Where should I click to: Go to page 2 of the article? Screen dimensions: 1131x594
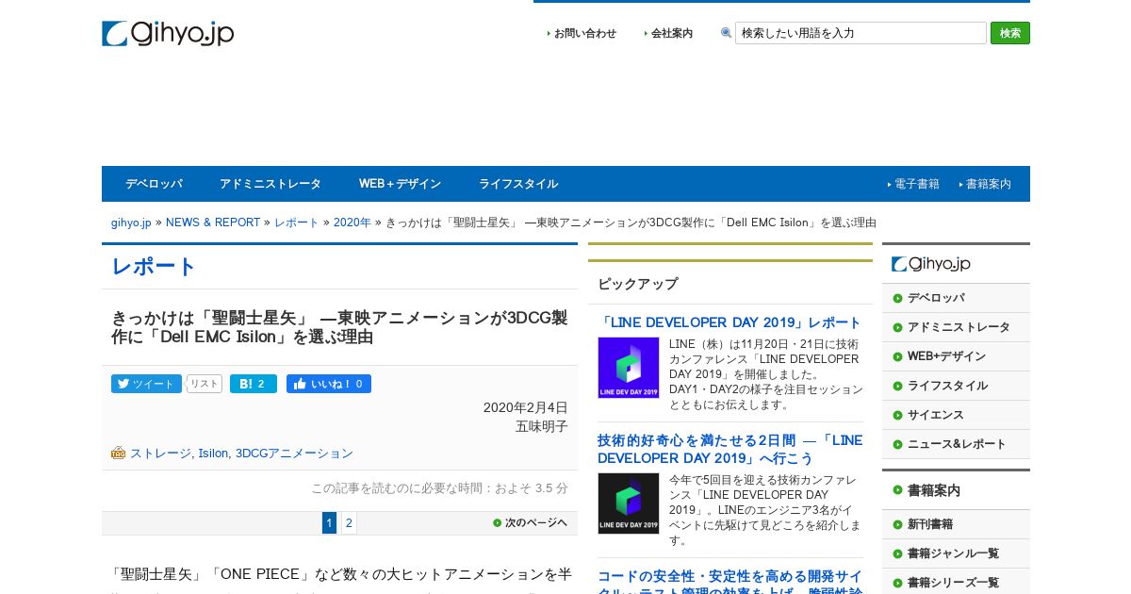click(349, 523)
